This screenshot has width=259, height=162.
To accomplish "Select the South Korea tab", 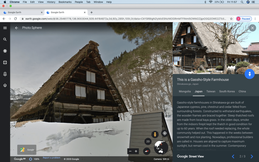I will (227, 91).
